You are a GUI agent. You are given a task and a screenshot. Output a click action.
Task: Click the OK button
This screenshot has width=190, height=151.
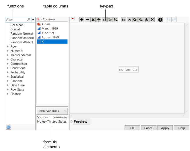(132, 128)
